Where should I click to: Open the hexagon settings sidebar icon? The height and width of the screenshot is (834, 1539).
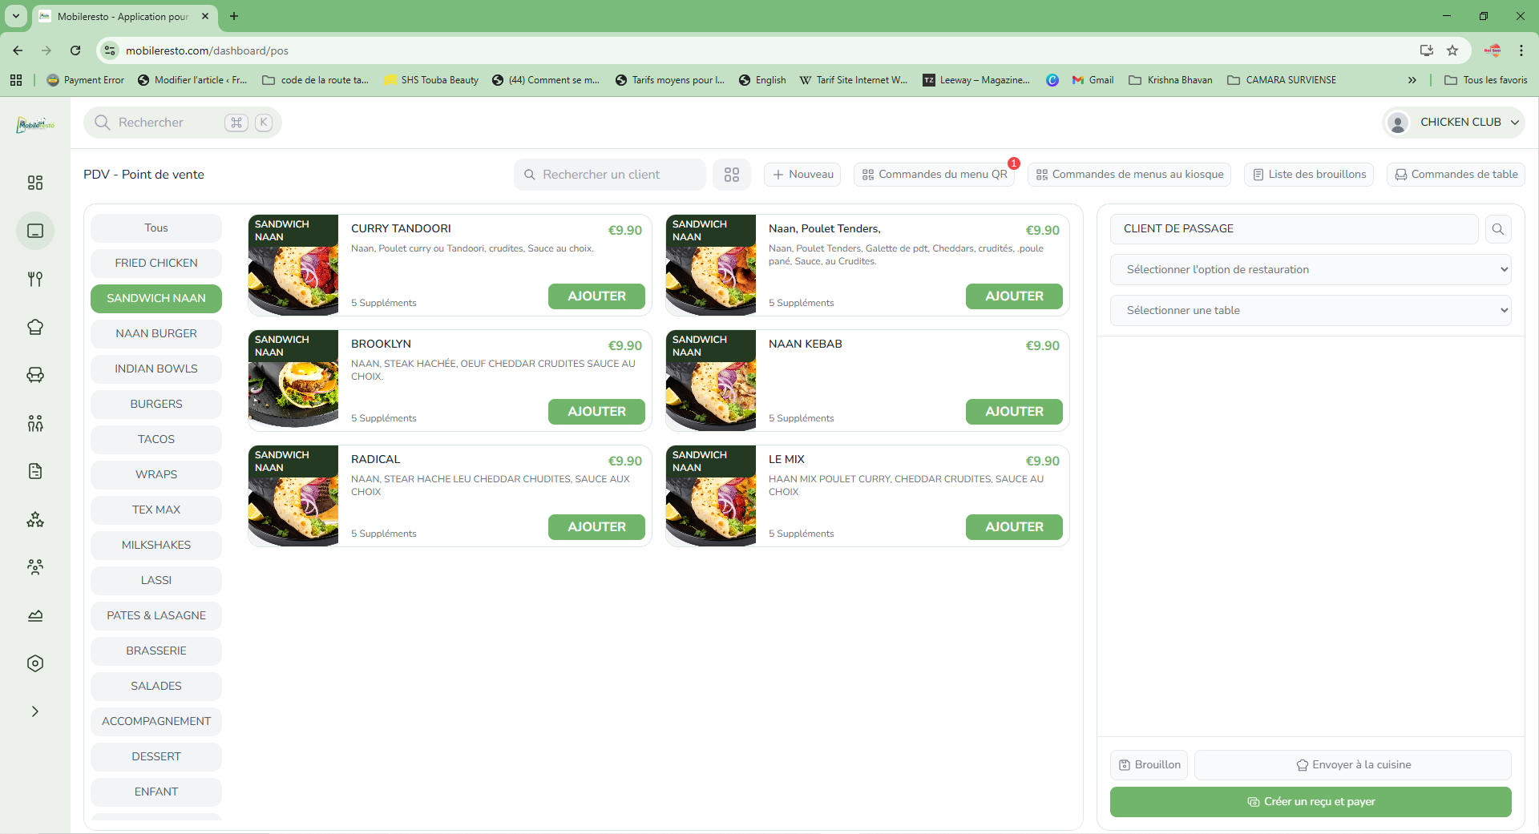[35, 663]
